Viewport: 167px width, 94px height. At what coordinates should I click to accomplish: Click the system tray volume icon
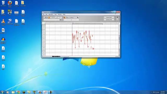(158, 92)
